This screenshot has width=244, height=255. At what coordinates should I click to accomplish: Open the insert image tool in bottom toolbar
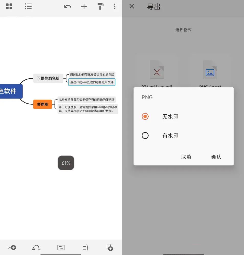[61, 247]
